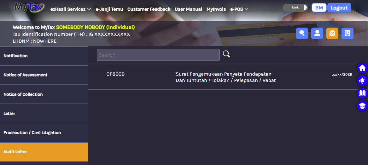Go to Home via round house icon
Viewport: 368px width, 165px height.
coord(362,68)
